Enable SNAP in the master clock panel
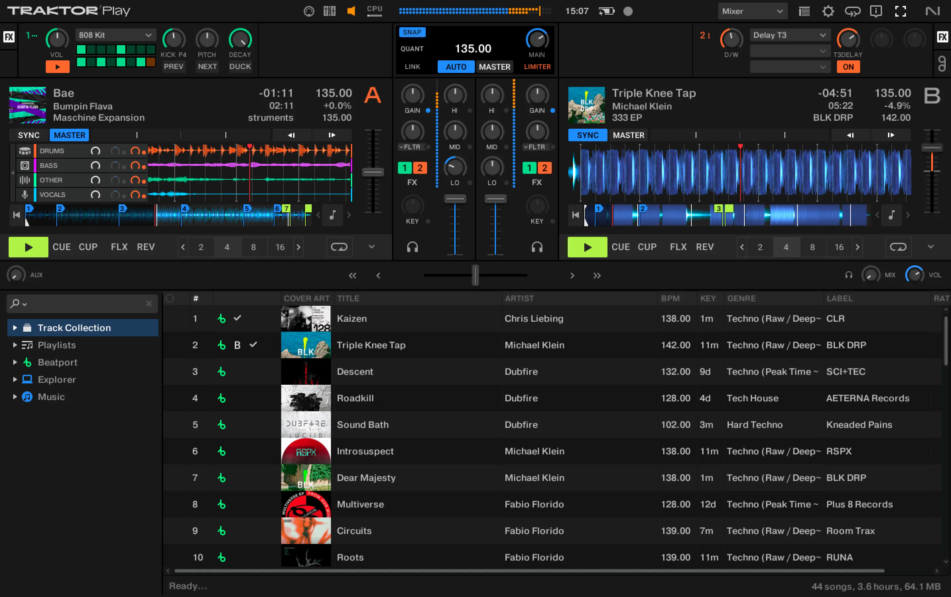 click(412, 33)
